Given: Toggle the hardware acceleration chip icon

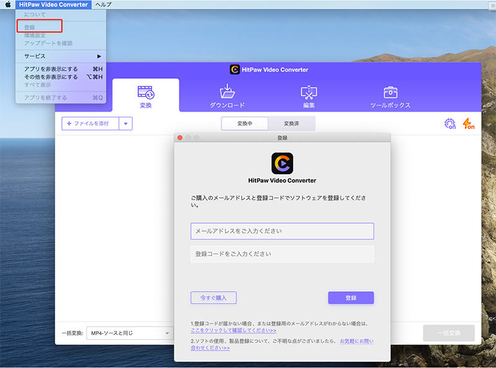Looking at the screenshot, I should pyautogui.click(x=450, y=124).
